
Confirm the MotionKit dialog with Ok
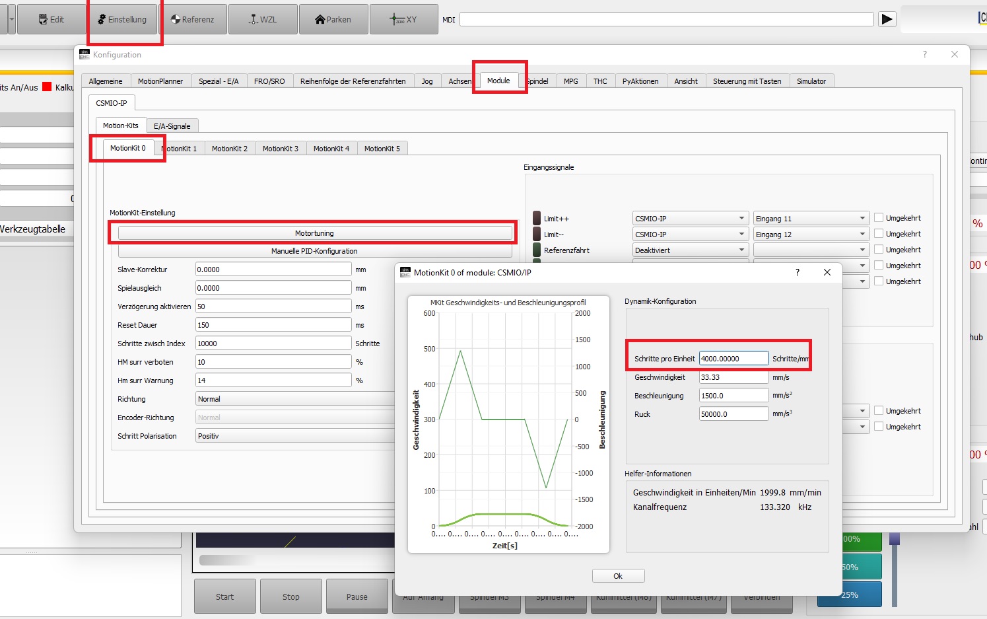tap(618, 576)
